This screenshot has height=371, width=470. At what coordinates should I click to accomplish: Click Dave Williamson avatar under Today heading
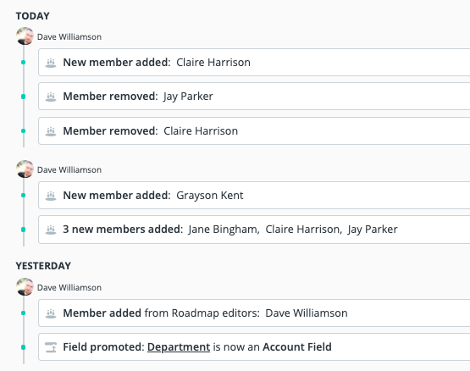[25, 36]
